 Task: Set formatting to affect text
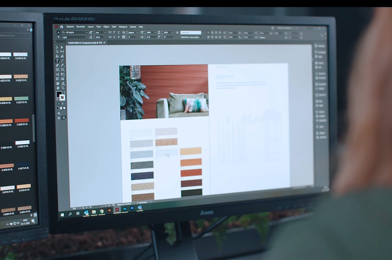[62, 104]
